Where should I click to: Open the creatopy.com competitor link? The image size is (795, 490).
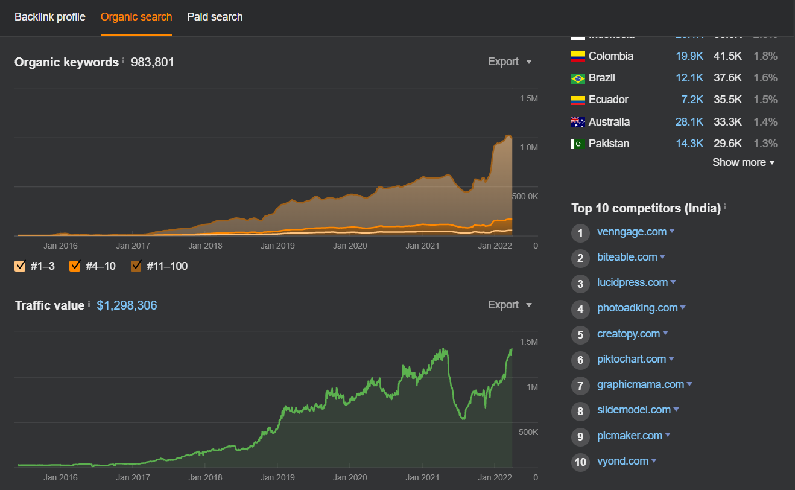click(629, 334)
